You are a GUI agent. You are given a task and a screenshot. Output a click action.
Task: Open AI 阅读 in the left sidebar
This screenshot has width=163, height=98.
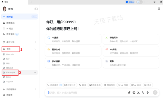pyautogui.click(x=20, y=28)
